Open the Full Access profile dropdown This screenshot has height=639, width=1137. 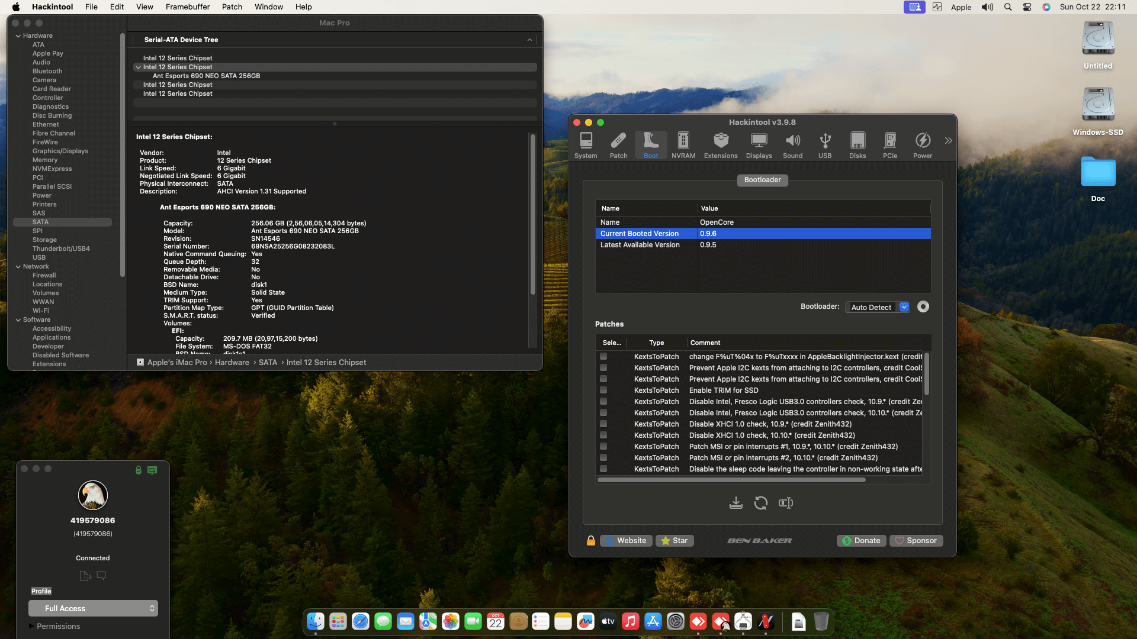click(93, 608)
